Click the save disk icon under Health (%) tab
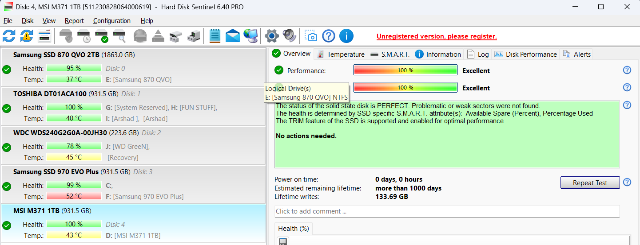This screenshot has width=640, height=245. coord(283,241)
